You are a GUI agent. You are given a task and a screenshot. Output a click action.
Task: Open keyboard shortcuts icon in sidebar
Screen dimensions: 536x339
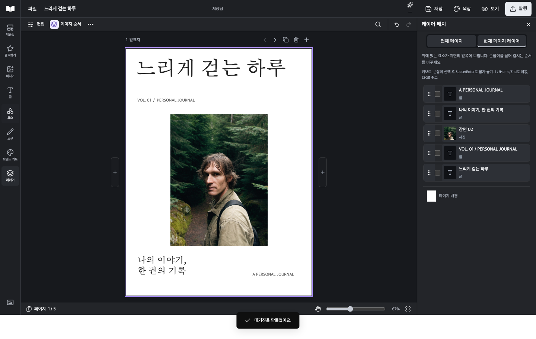pyautogui.click(x=10, y=303)
